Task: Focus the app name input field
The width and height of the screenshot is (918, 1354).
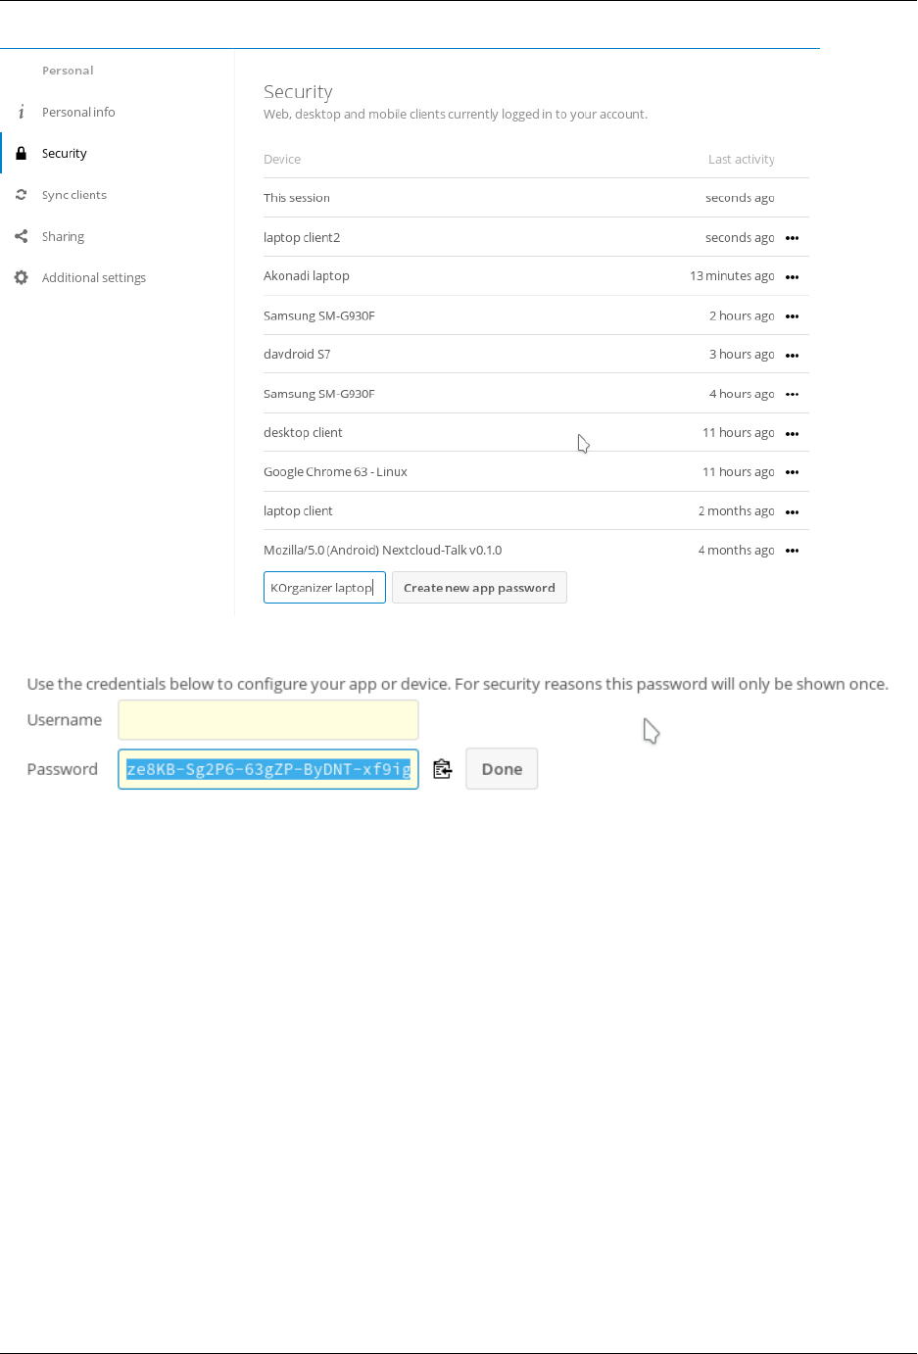Action: tap(324, 588)
